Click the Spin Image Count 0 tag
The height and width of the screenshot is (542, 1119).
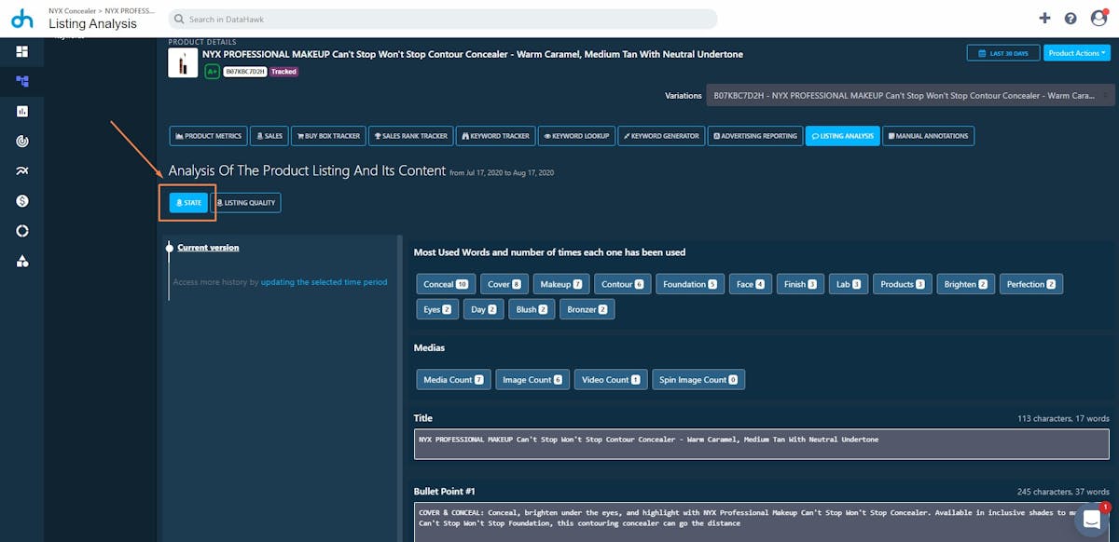point(698,379)
